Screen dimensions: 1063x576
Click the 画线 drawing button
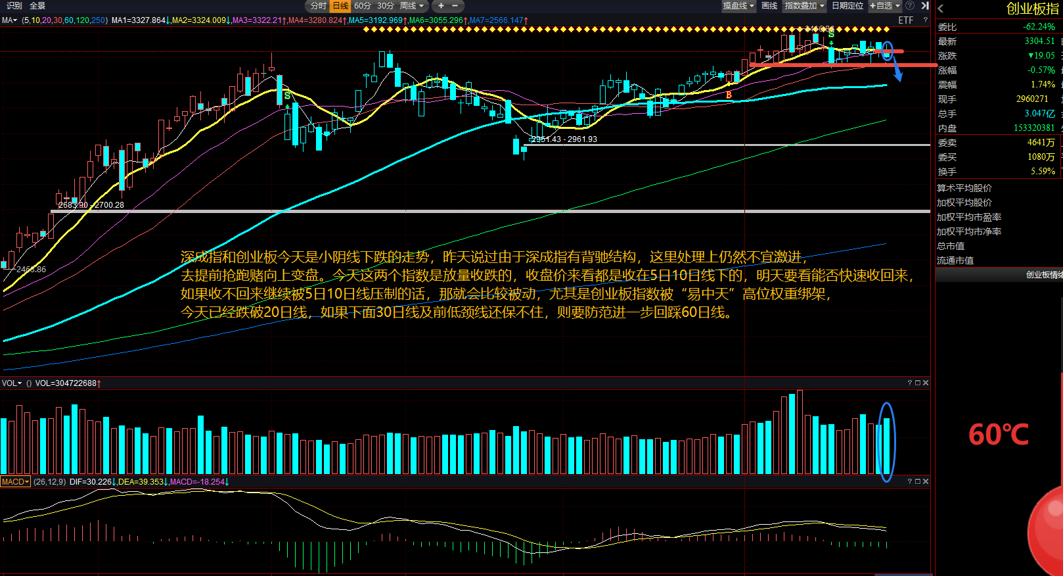(769, 6)
